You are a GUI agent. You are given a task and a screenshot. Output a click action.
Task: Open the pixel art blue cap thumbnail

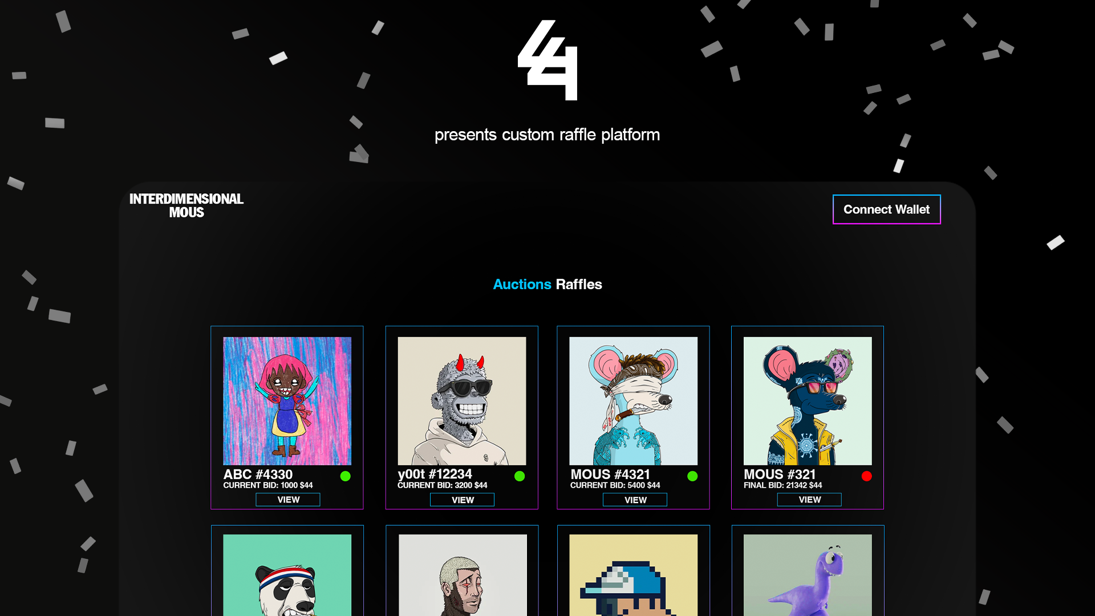pos(633,575)
